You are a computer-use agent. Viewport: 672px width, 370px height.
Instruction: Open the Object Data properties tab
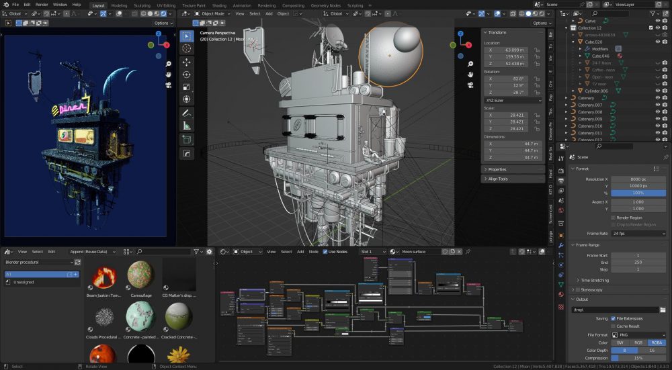point(561,285)
